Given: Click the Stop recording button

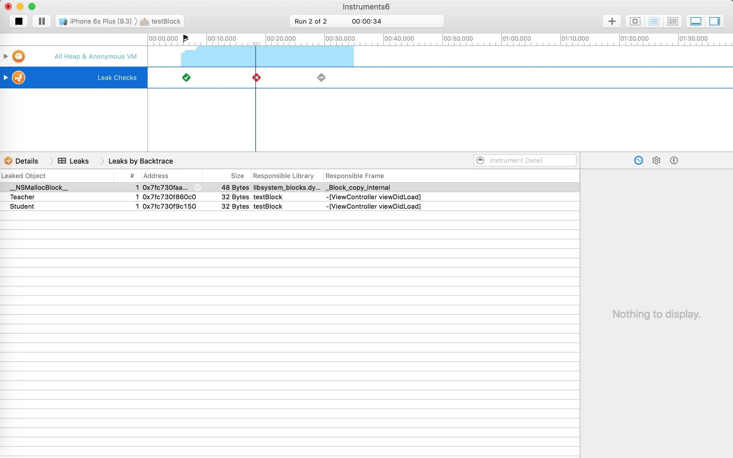Looking at the screenshot, I should point(19,21).
